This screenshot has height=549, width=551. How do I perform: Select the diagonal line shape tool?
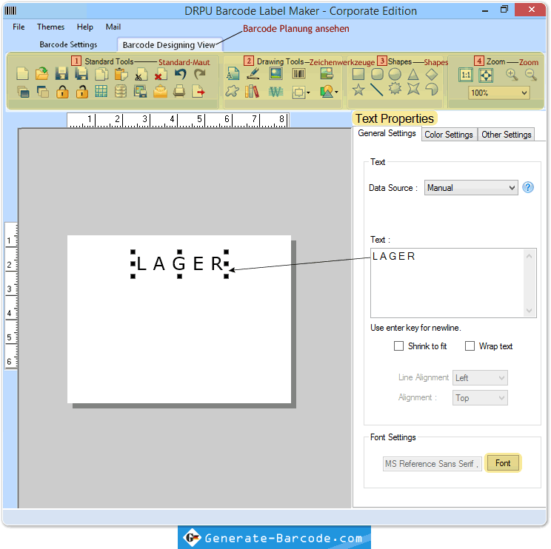[376, 90]
